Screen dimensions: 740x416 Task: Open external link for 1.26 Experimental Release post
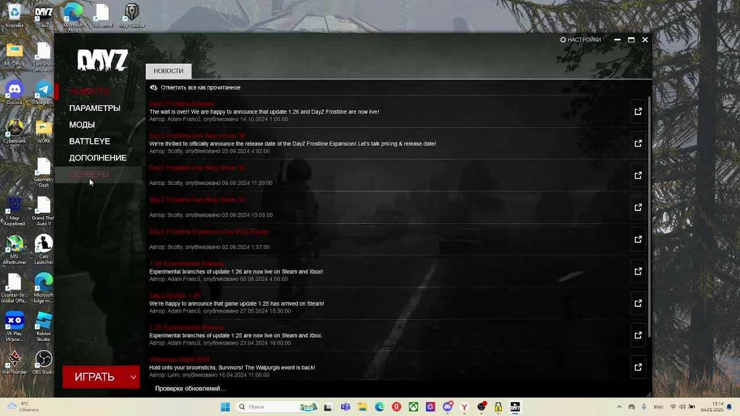pyautogui.click(x=638, y=271)
